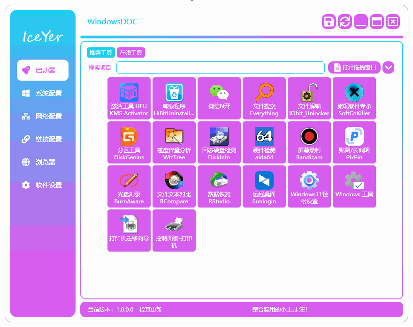Launch the RStudio data recovery tool
This screenshot has width=413, height=327.
pos(219,186)
